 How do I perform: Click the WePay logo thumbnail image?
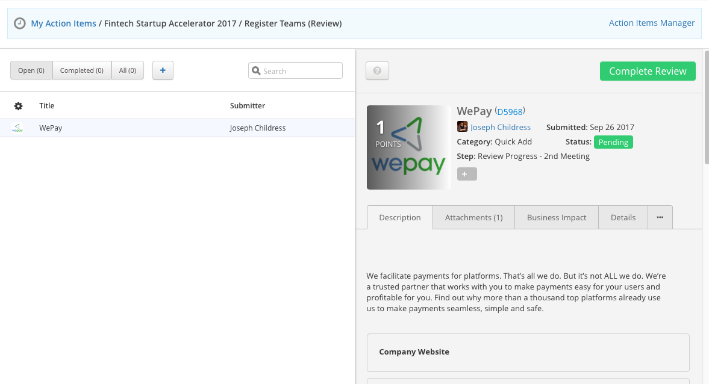409,147
